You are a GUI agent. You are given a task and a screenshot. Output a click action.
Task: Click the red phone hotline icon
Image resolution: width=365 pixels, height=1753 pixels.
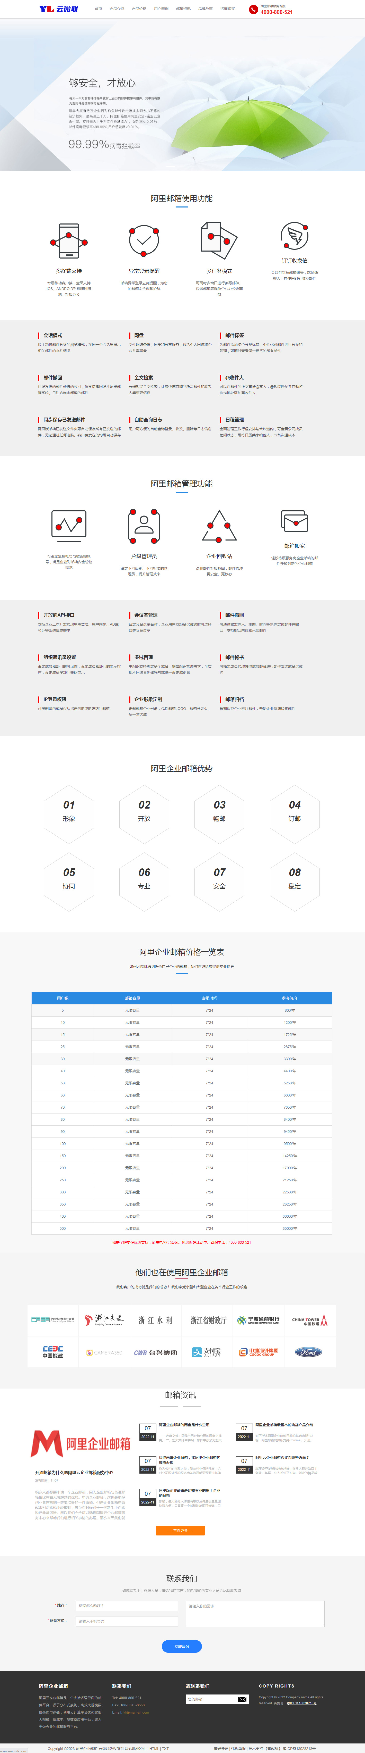click(x=254, y=10)
